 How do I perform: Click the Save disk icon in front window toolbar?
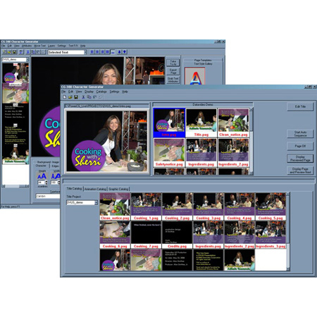tap(76, 97)
